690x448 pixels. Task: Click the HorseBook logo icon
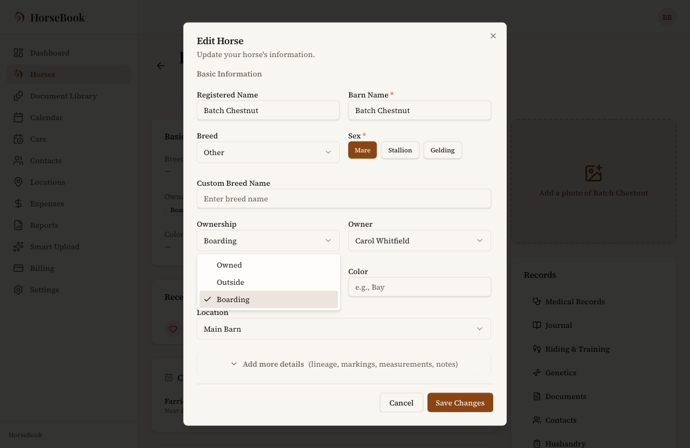pos(19,18)
